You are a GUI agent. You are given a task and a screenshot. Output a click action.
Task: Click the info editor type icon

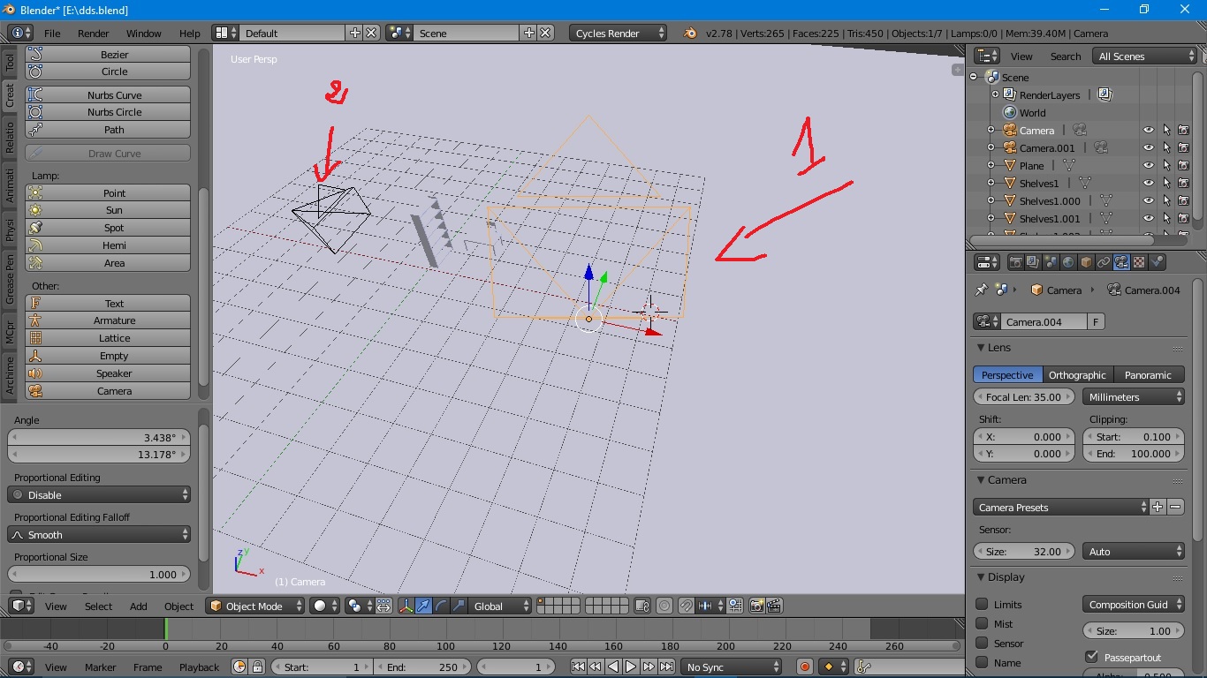pyautogui.click(x=19, y=33)
